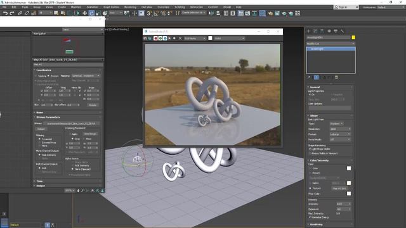Activate the Select and Scale tool
The image size is (406, 228).
[x=98, y=13]
